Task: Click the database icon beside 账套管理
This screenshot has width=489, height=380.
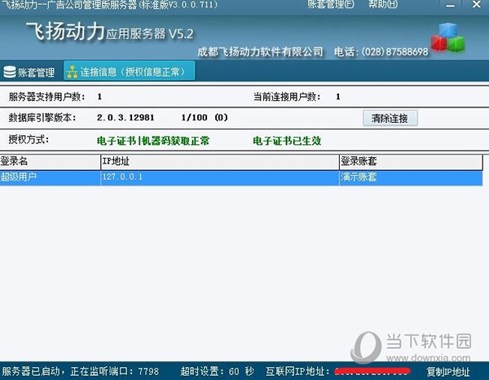Action: [x=10, y=72]
